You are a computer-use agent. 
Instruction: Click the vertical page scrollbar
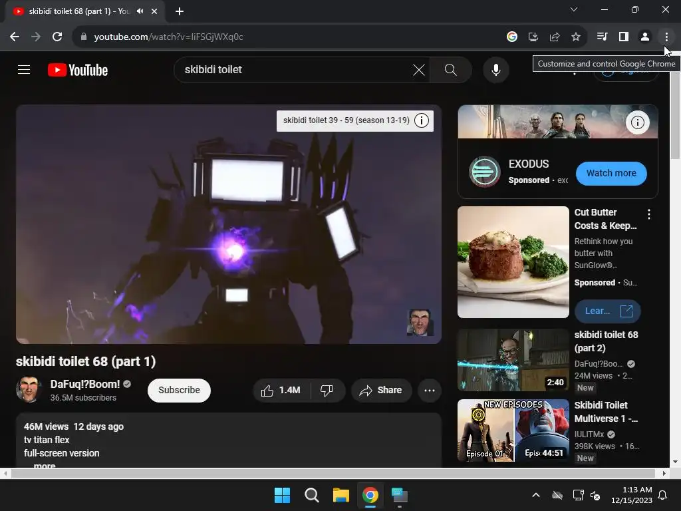675,116
